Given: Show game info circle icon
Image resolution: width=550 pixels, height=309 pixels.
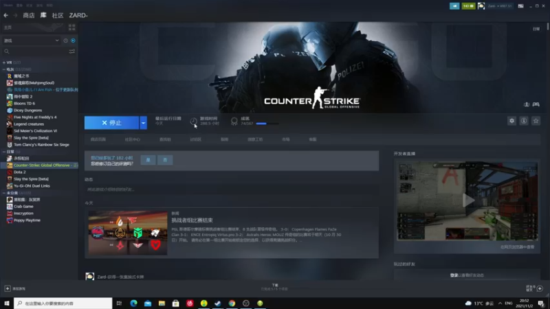Looking at the screenshot, I should 524,121.
